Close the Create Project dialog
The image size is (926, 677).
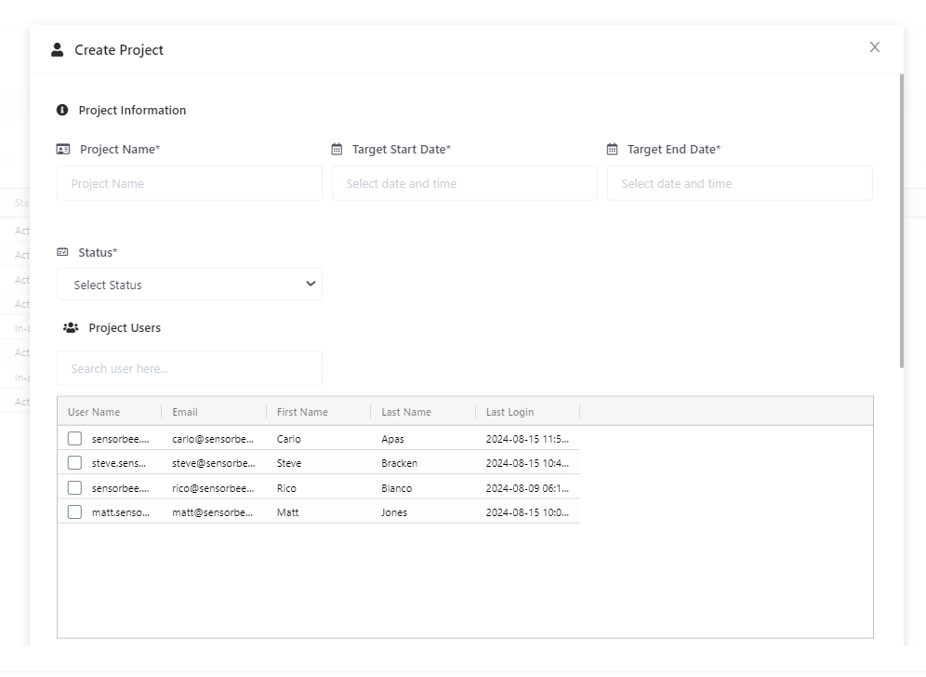click(875, 47)
